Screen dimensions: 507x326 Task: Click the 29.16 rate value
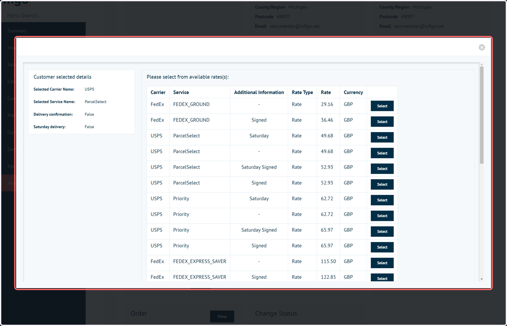327,104
